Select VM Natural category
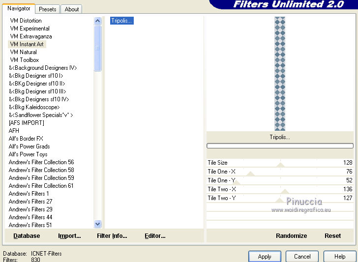358x262 pixels. pos(23,52)
